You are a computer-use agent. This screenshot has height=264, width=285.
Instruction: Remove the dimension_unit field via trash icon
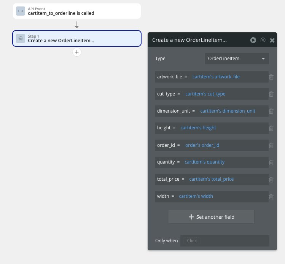[271, 111]
